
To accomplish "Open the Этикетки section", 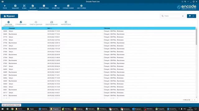I will (x=56, y=7).
